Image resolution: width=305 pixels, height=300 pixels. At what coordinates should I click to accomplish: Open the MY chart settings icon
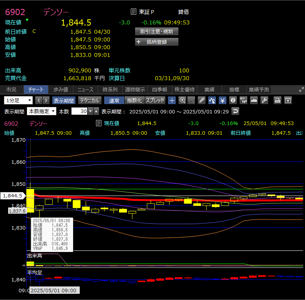(243, 100)
